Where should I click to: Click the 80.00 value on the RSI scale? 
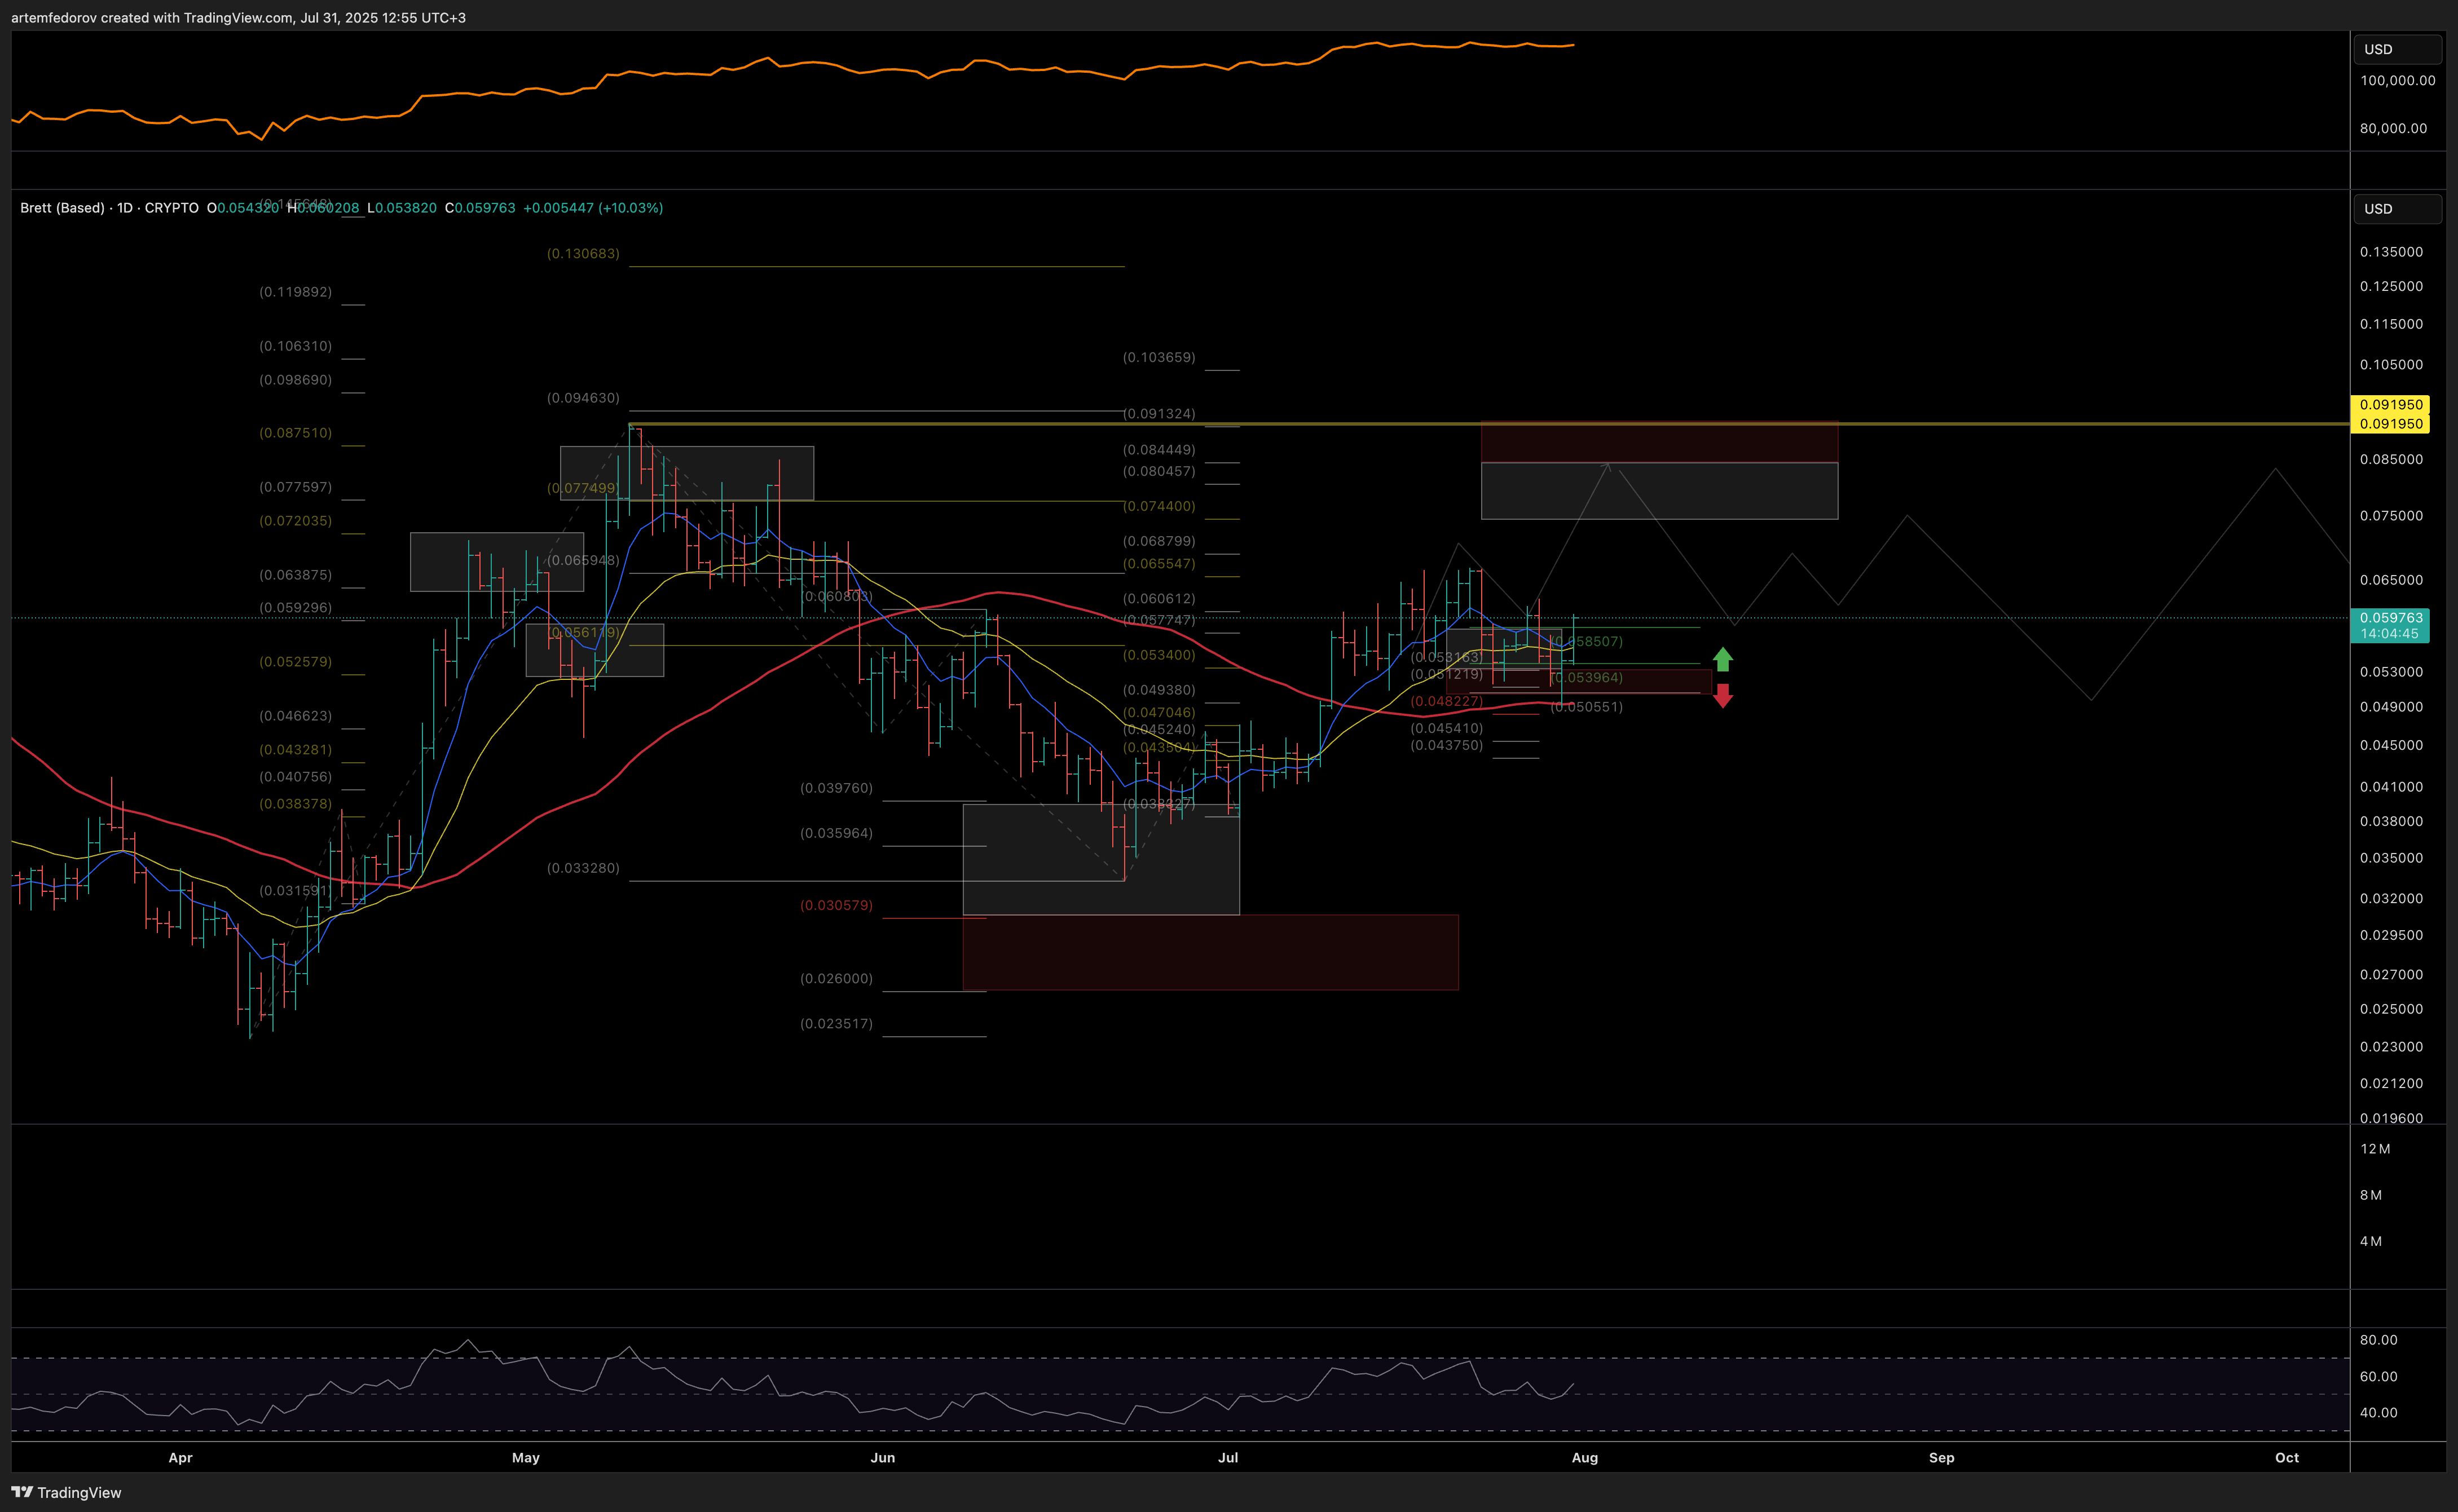(x=2378, y=1340)
